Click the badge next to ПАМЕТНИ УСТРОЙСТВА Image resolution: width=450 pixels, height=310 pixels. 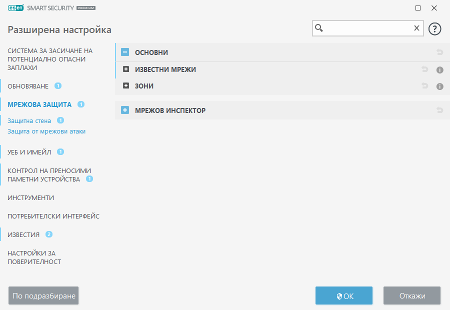point(89,179)
